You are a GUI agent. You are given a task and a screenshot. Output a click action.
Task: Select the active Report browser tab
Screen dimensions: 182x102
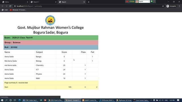[x=71, y=2]
